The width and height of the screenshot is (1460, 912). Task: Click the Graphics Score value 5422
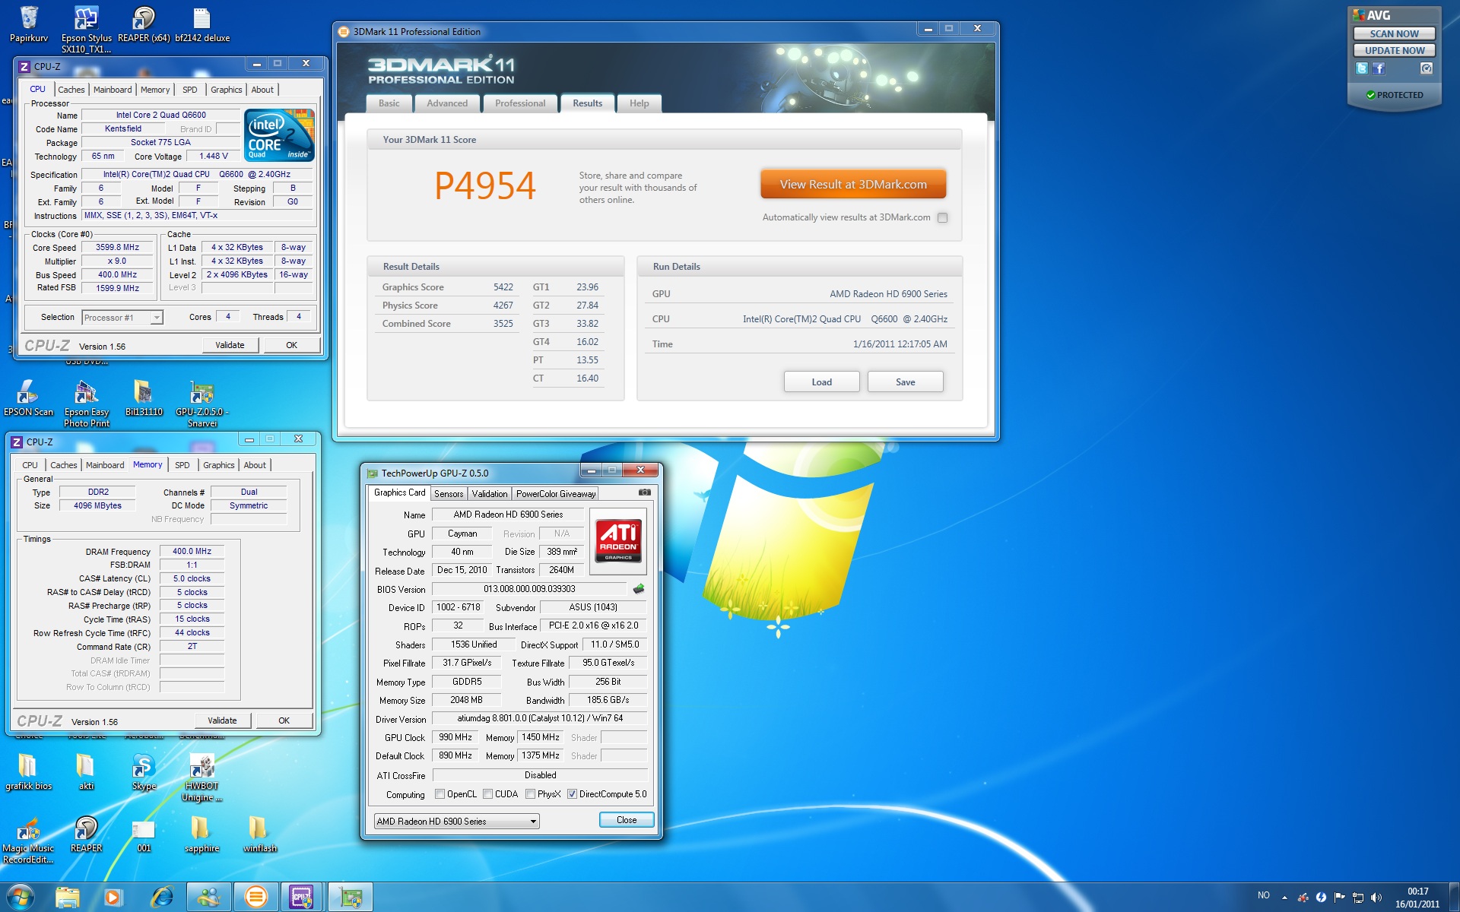pos(503,287)
